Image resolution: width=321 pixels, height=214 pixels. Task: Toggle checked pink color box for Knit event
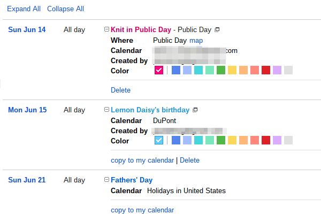159,70
